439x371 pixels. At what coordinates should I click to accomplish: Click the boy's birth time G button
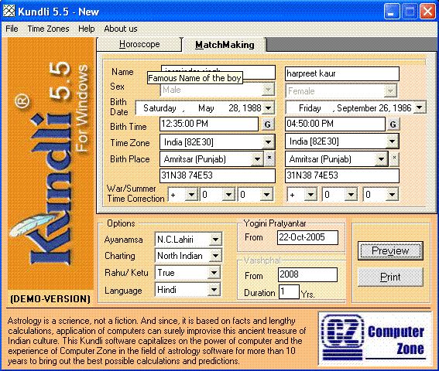tap(267, 124)
